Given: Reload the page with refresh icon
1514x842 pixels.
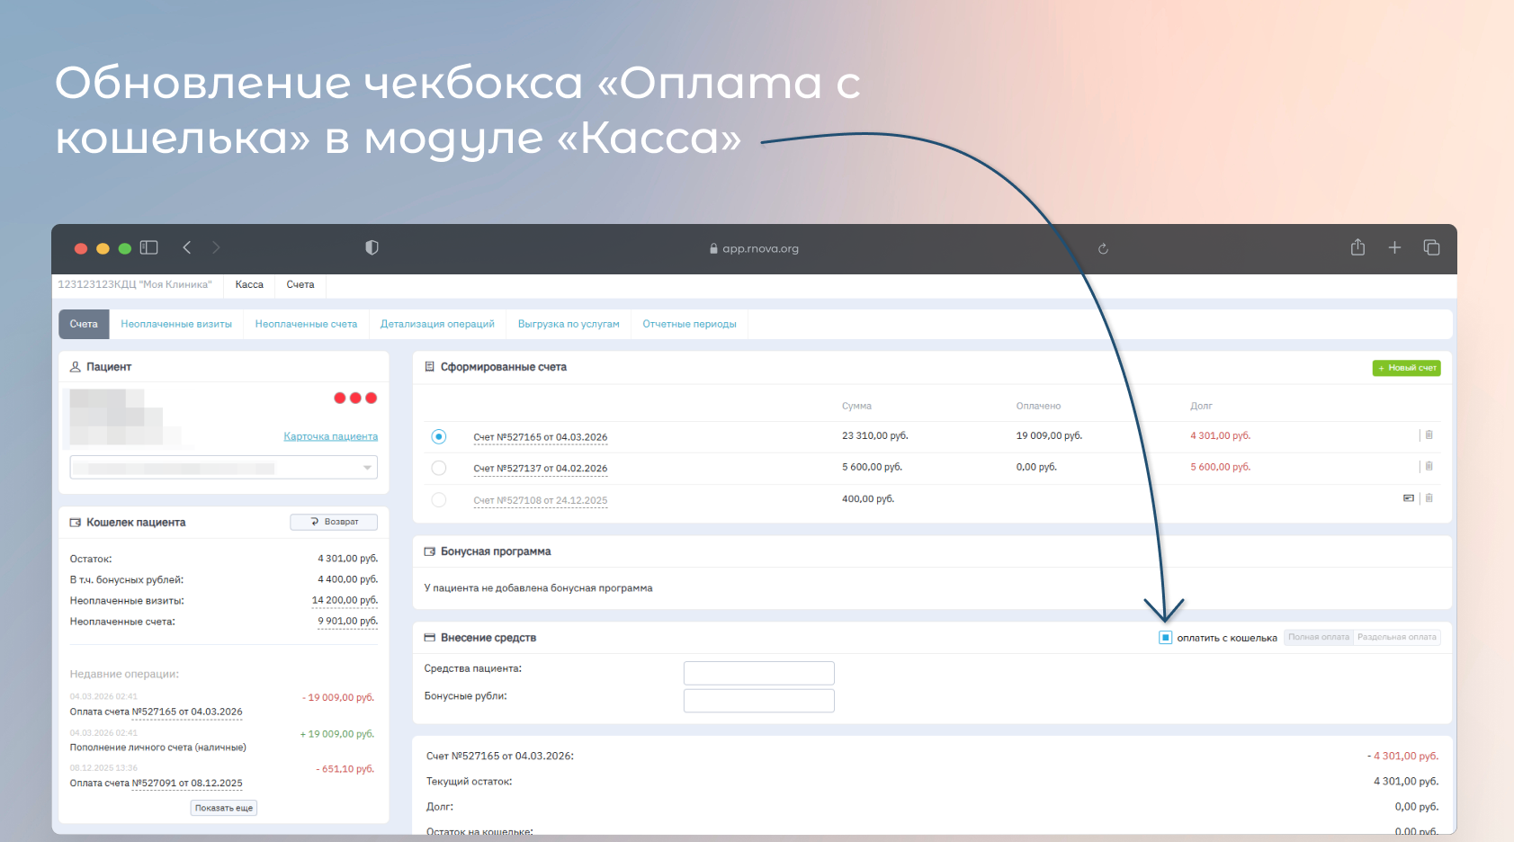Looking at the screenshot, I should pyautogui.click(x=1103, y=248).
